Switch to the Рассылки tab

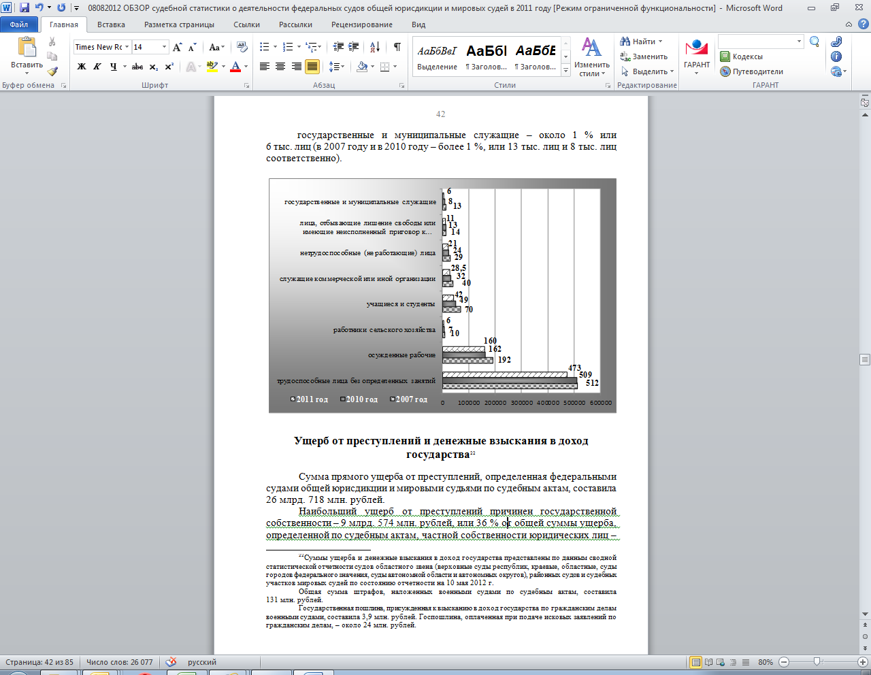(295, 24)
